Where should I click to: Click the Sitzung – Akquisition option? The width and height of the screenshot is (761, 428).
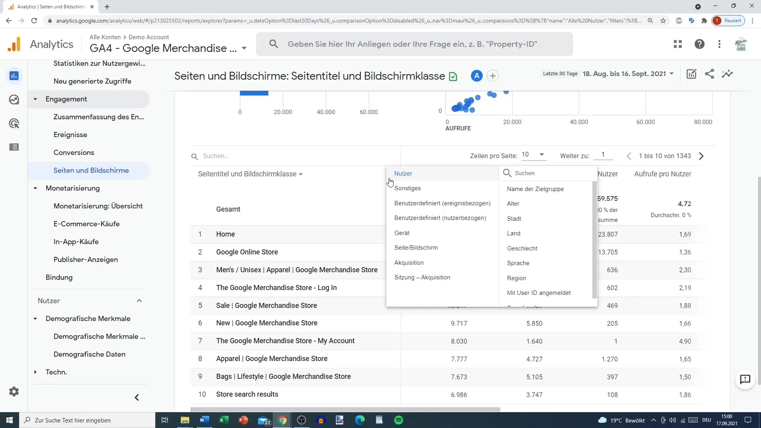click(422, 277)
